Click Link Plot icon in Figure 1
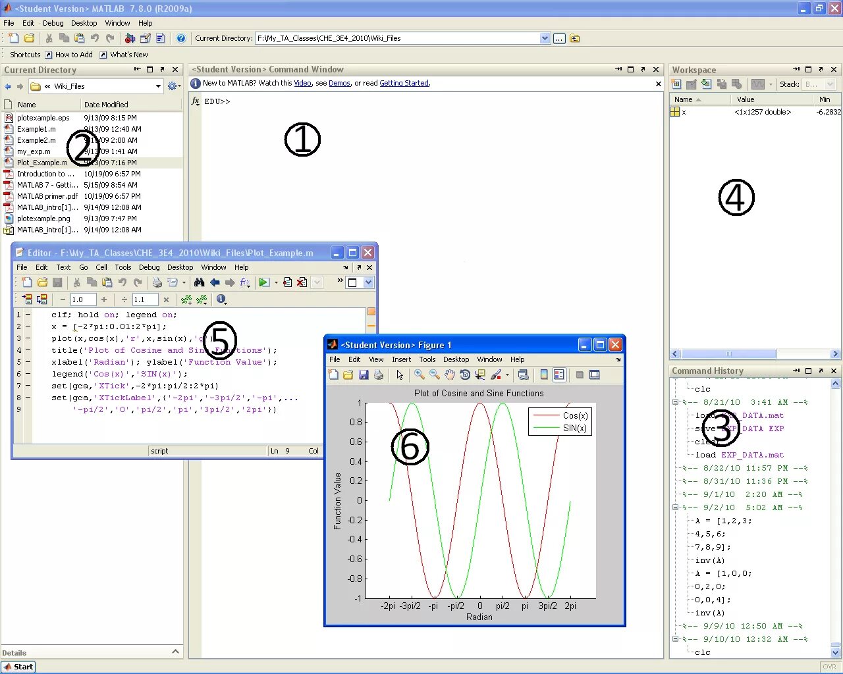The width and height of the screenshot is (843, 674). click(523, 375)
